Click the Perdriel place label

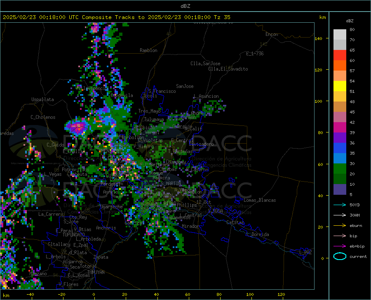110,184
